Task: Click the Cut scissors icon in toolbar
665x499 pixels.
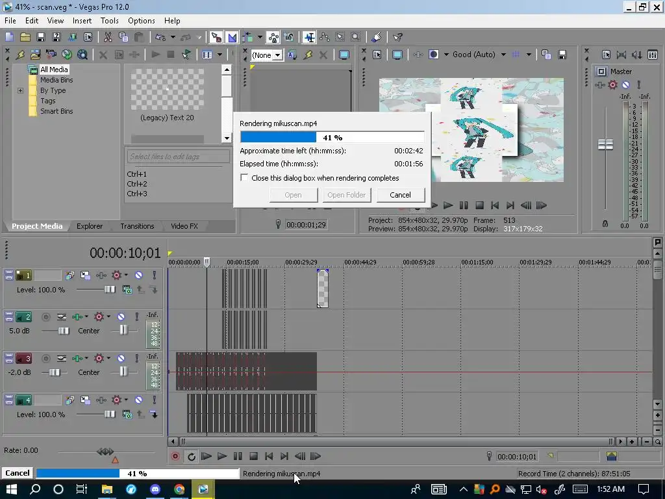Action: click(x=108, y=37)
